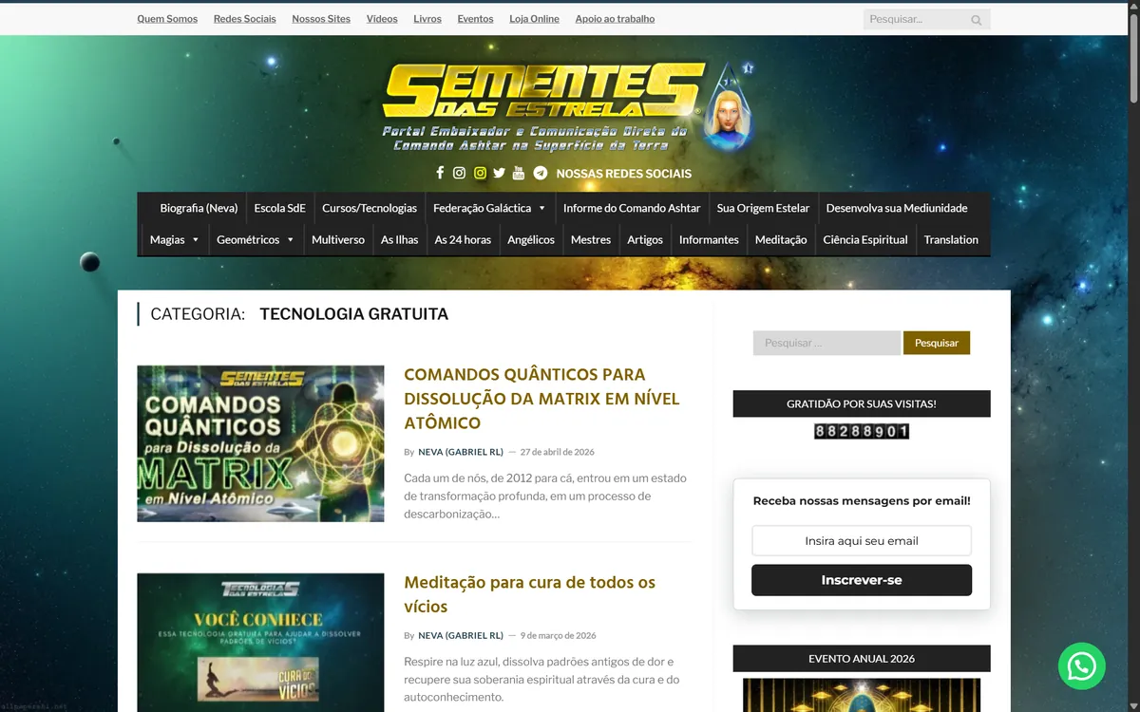Viewport: 1140px width, 712px height.
Task: Click author NEVA (GABRIEL RL) under Comandos Quânticos
Action: click(461, 452)
